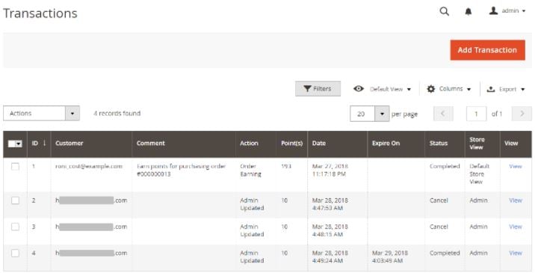Click the Columns gear icon
The height and width of the screenshot is (273, 535).
coord(431,89)
